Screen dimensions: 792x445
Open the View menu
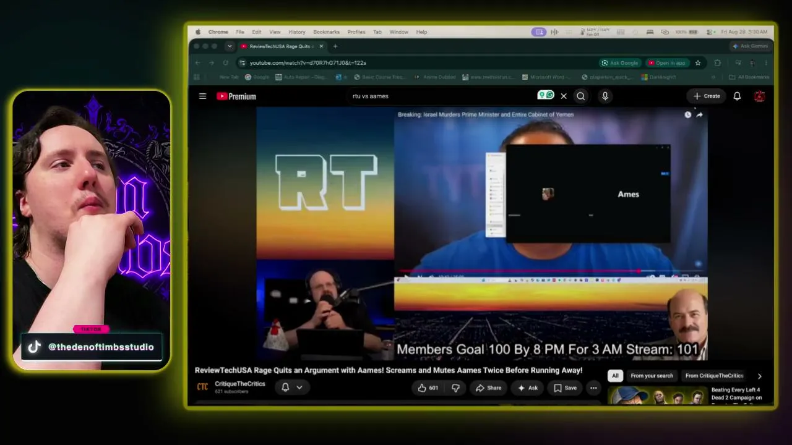click(275, 32)
